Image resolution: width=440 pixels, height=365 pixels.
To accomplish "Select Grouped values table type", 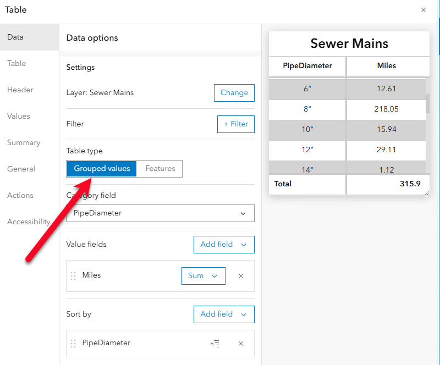I will click(102, 169).
